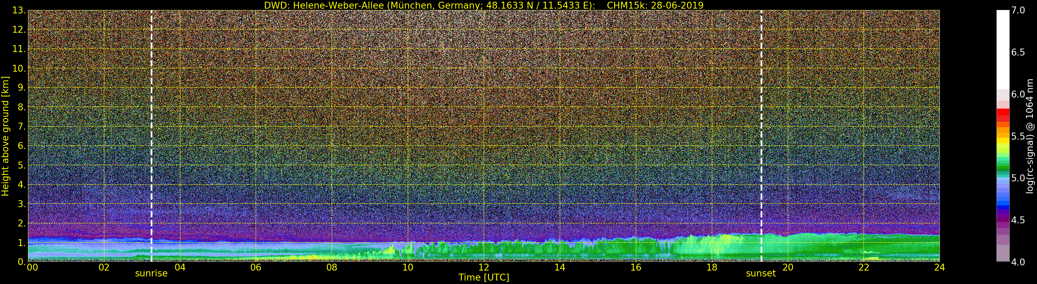Click the 0. height tick label
The width and height of the screenshot is (1037, 284).
22,262
